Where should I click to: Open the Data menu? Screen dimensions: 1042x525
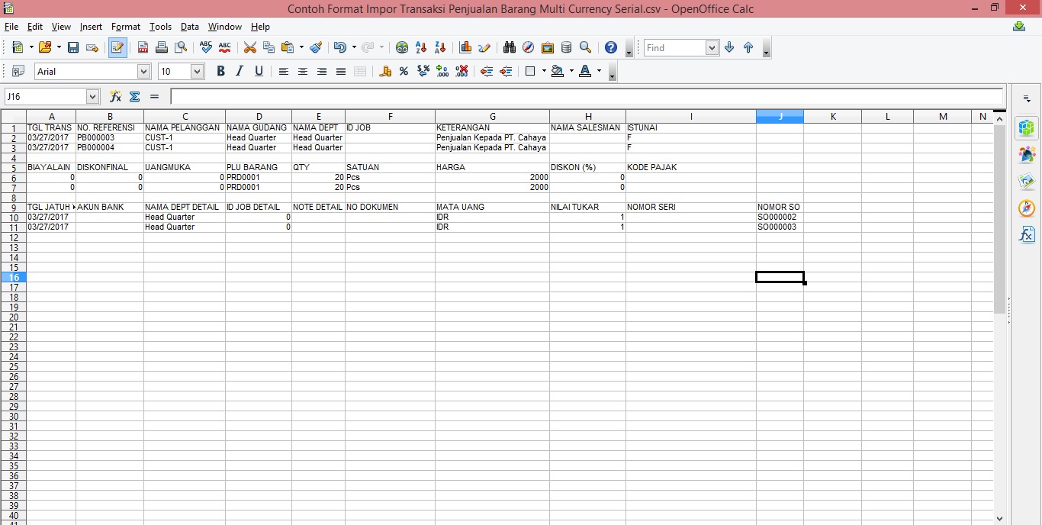(x=189, y=27)
